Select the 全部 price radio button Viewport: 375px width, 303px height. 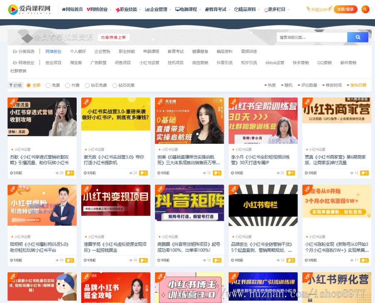tap(28, 85)
